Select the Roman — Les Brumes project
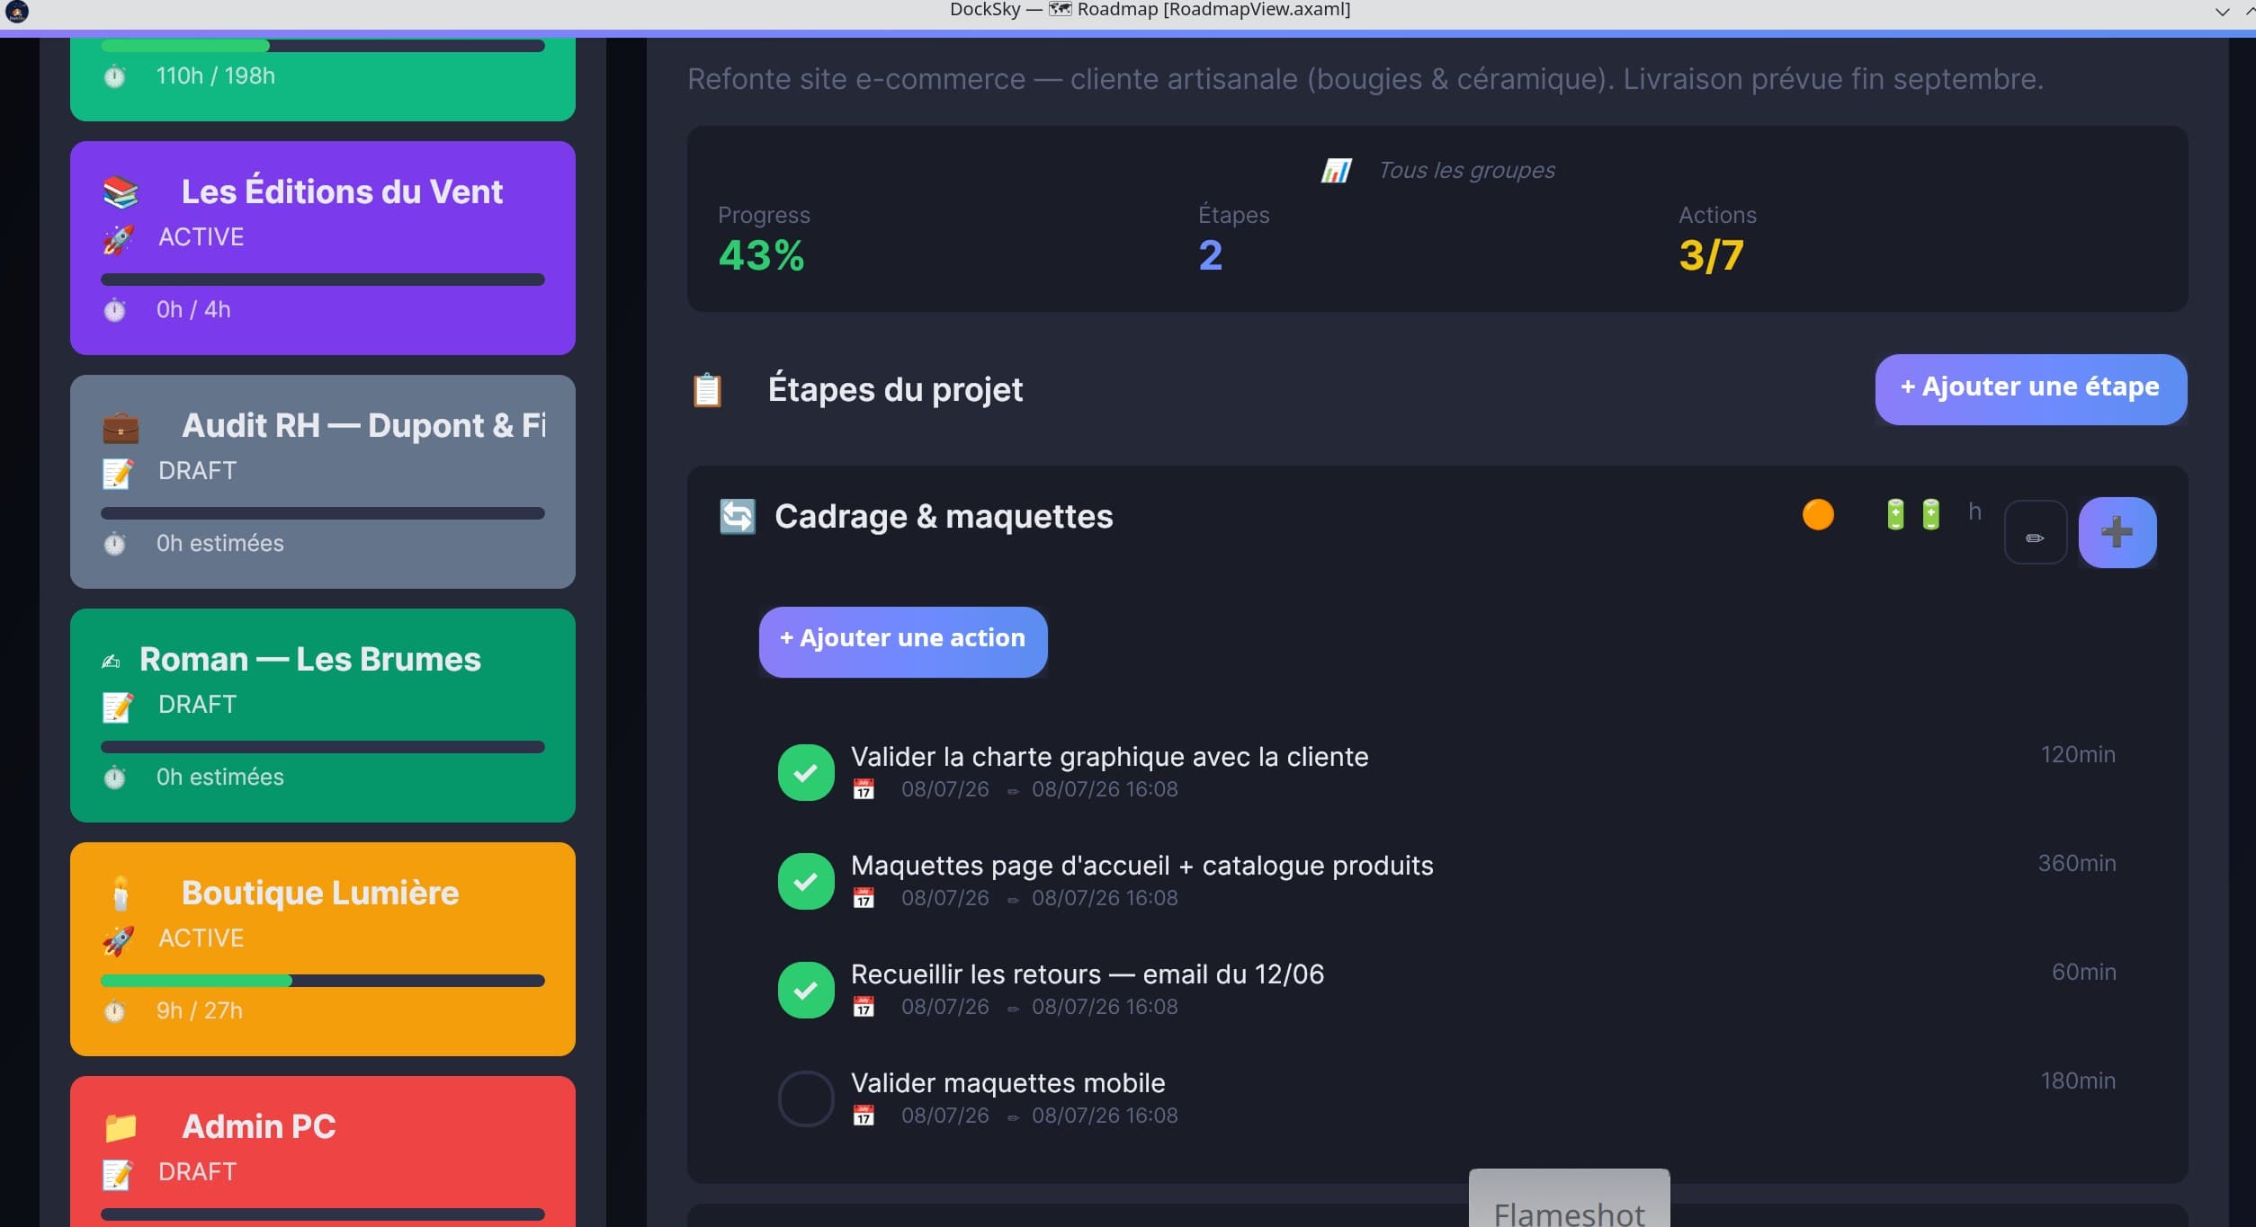 click(323, 716)
